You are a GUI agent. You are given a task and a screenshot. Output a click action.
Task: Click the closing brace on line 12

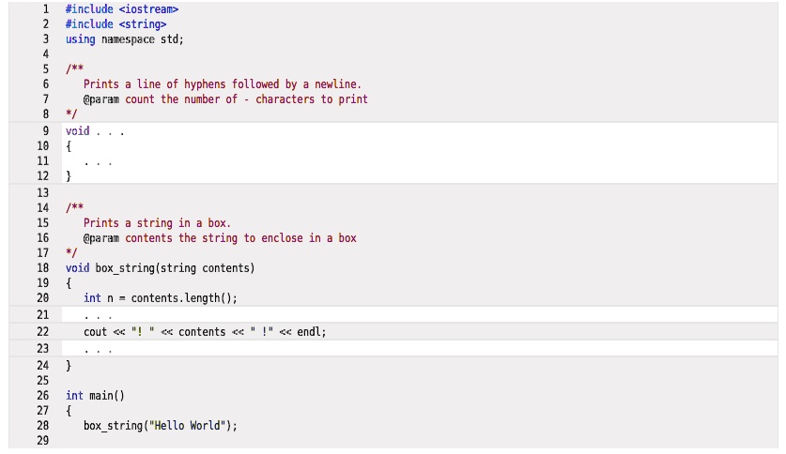click(69, 176)
